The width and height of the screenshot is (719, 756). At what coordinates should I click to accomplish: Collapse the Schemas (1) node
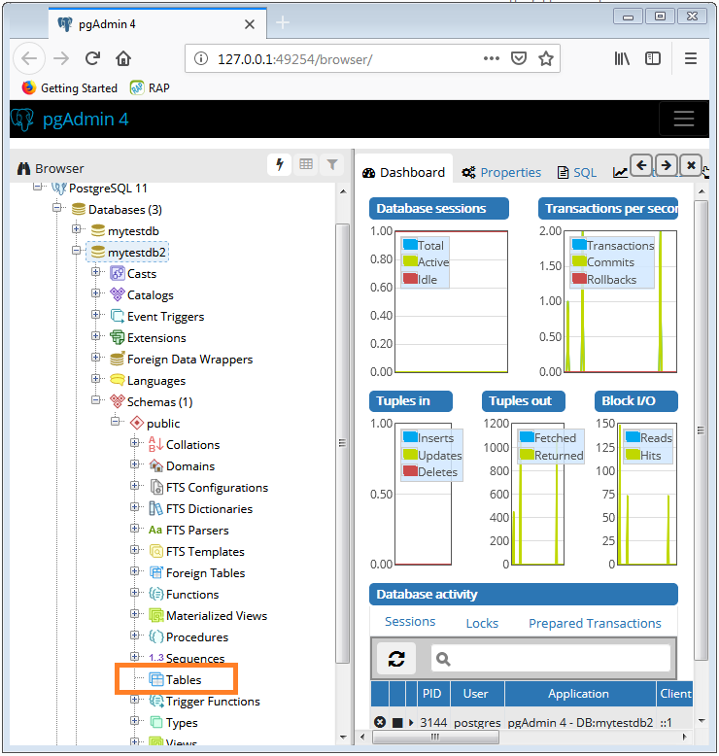coord(95,399)
